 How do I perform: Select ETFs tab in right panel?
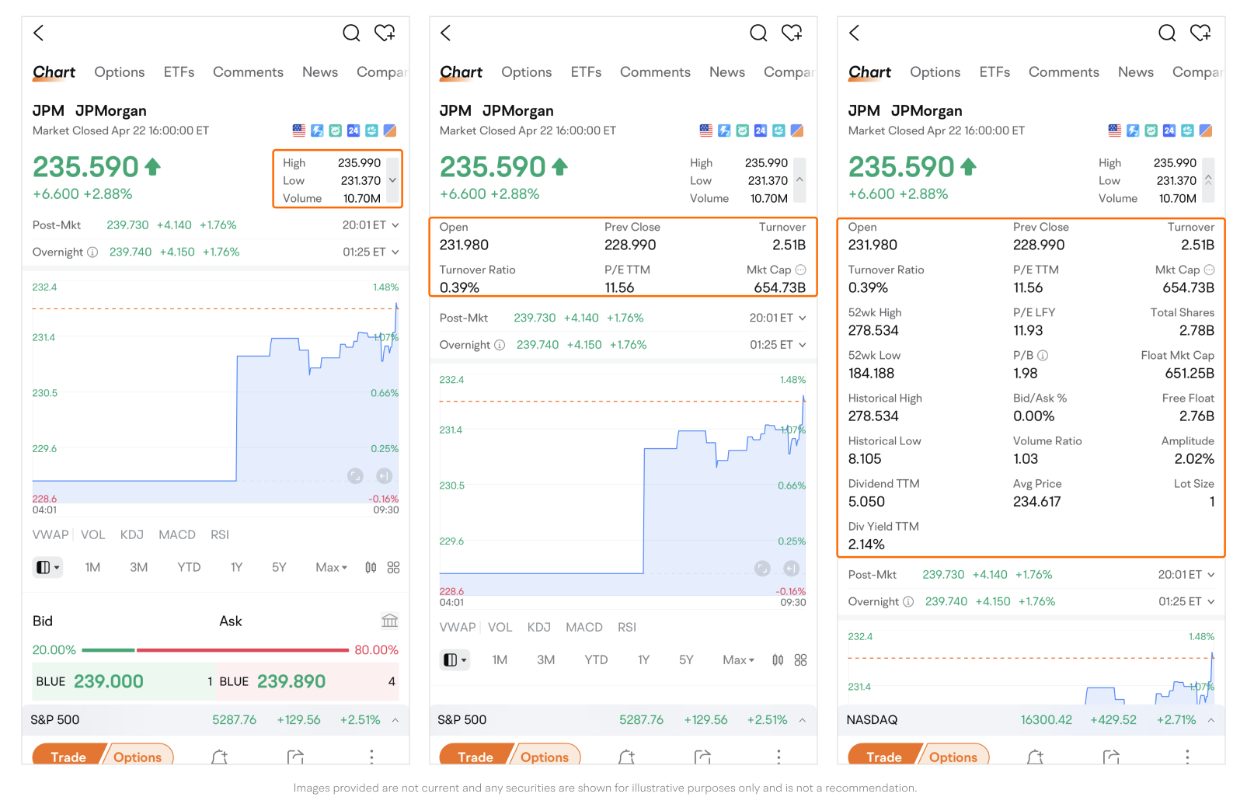(994, 72)
